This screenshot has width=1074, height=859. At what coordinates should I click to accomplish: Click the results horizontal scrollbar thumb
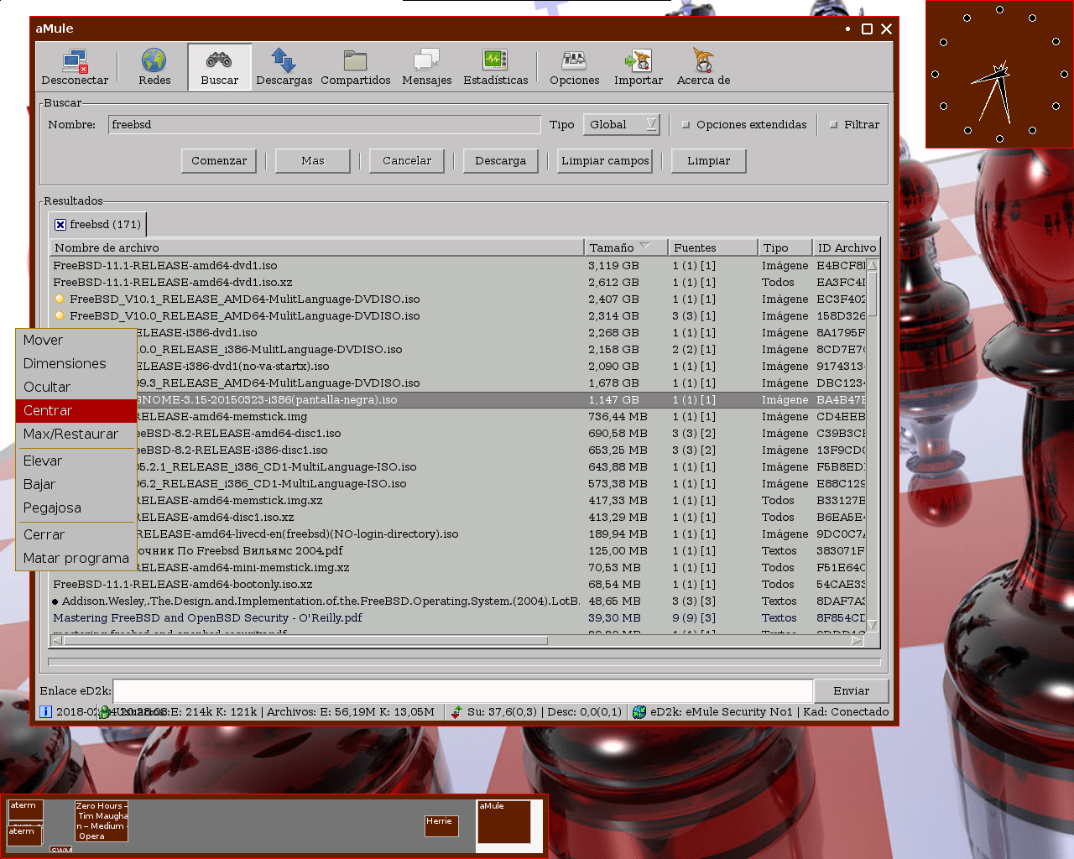305,641
